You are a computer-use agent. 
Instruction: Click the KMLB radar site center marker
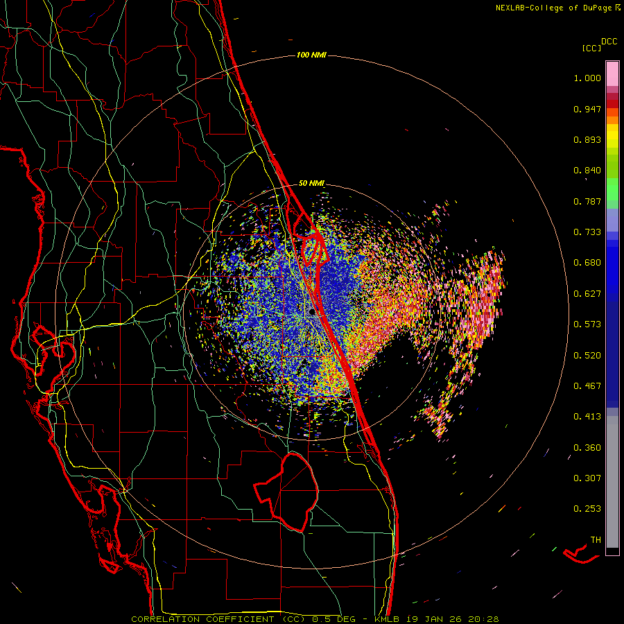pyautogui.click(x=313, y=313)
